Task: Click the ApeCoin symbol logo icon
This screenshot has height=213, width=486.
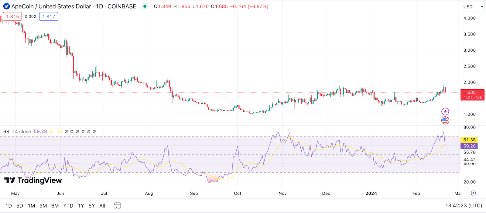Action: [x=6, y=6]
